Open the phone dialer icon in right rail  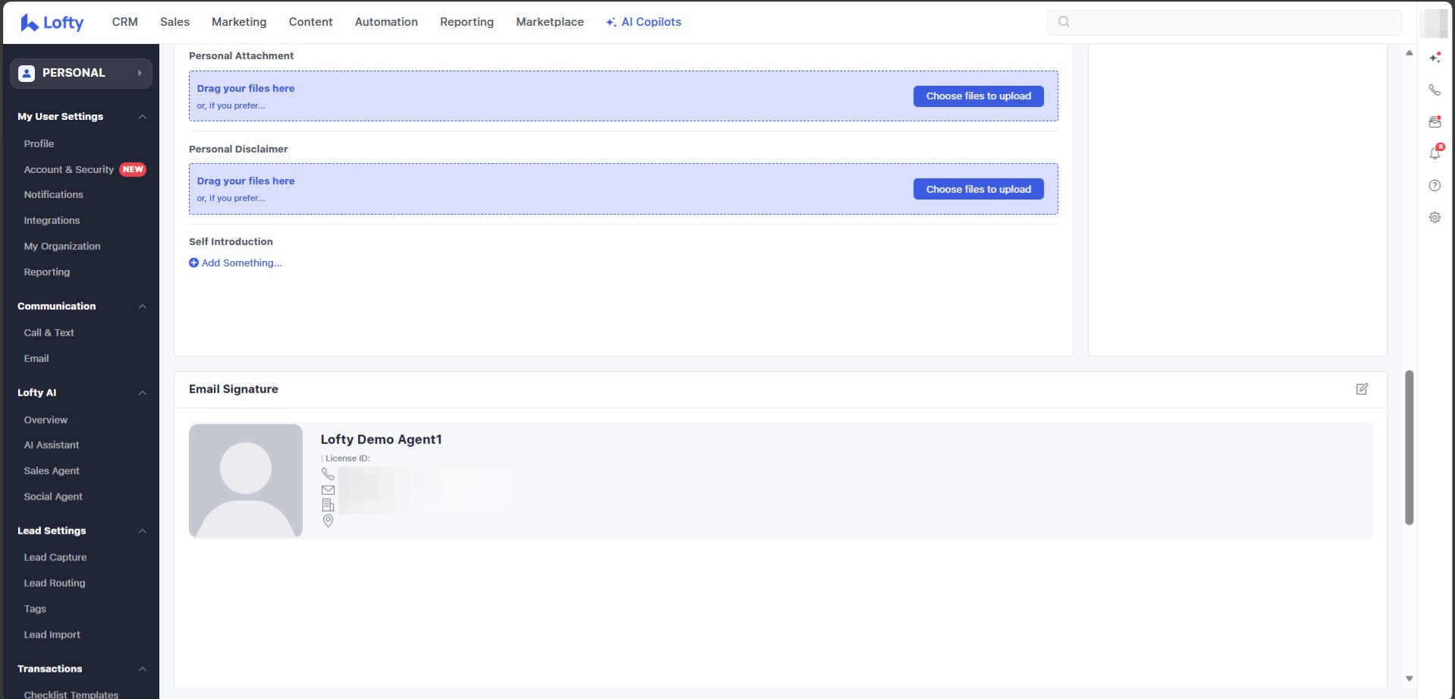(x=1435, y=90)
